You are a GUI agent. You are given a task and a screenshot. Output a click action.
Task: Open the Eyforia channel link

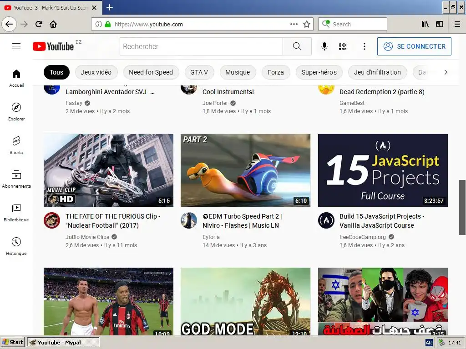click(x=211, y=237)
